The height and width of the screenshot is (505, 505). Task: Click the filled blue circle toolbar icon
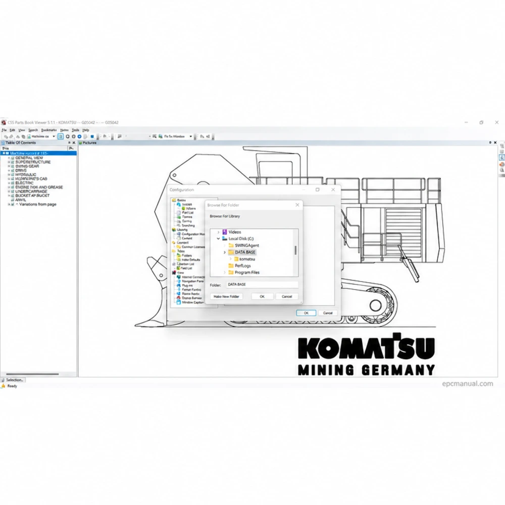coord(80,136)
